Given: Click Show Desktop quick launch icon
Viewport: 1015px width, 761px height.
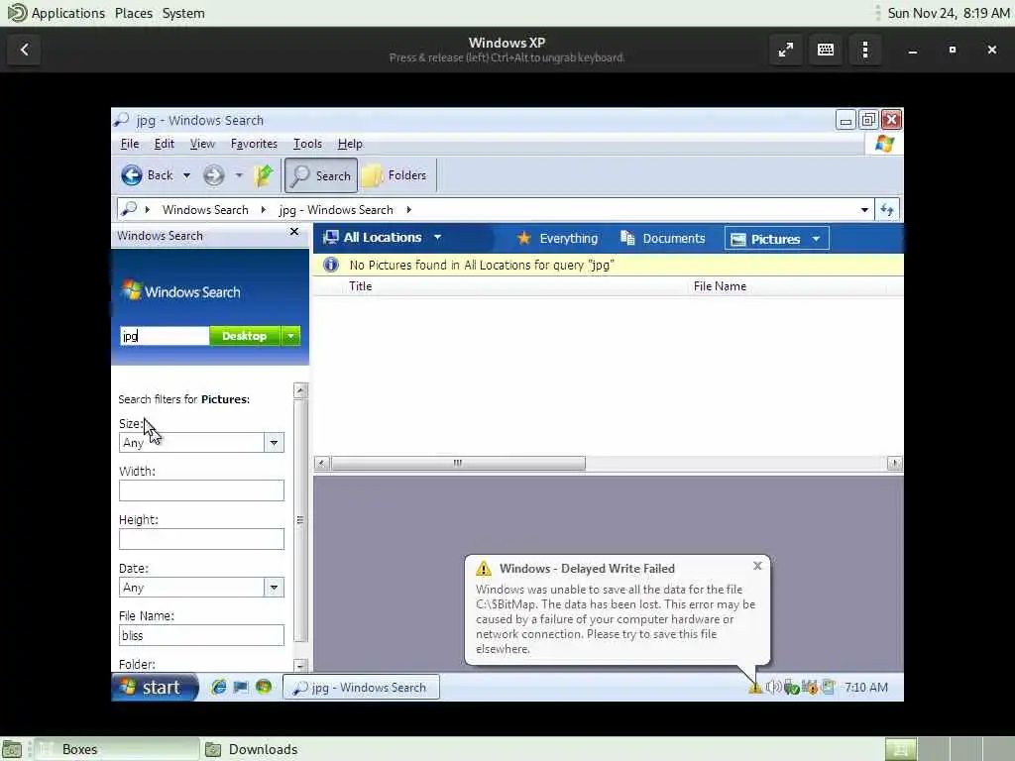Looking at the screenshot, I should (x=241, y=688).
